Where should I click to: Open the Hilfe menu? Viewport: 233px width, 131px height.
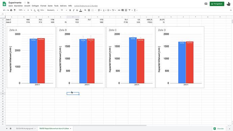pos(70,6)
